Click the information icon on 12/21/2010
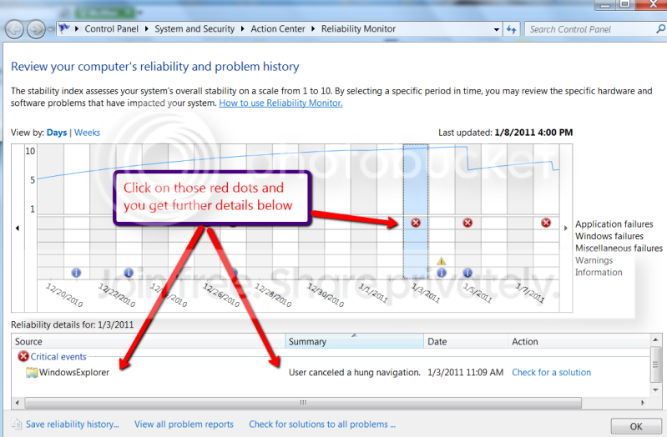The height and width of the screenshot is (437, 667). point(76,273)
